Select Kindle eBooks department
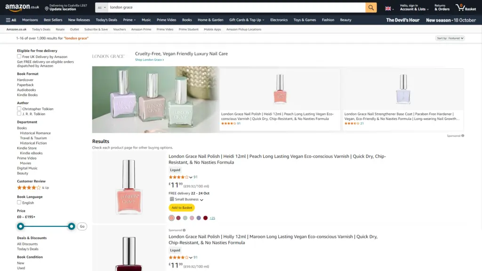The image size is (482, 271). pos(32,153)
